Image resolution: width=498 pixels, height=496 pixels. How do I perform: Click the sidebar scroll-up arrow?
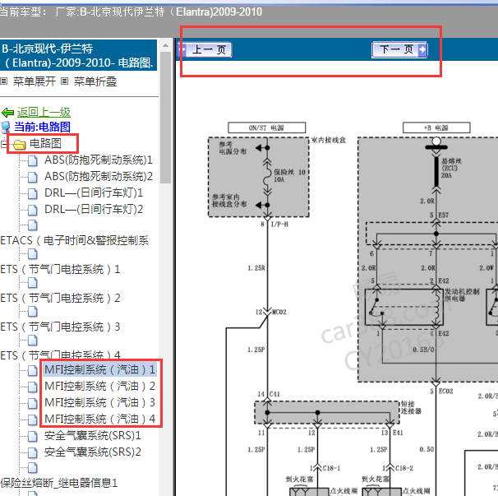[165, 45]
